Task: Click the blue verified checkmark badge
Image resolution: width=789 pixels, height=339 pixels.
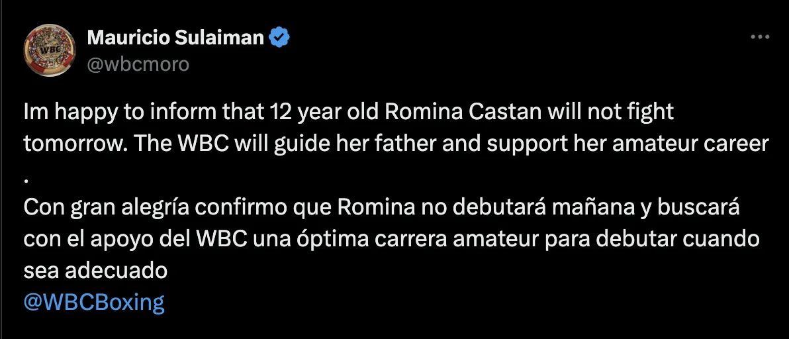Action: [x=281, y=38]
